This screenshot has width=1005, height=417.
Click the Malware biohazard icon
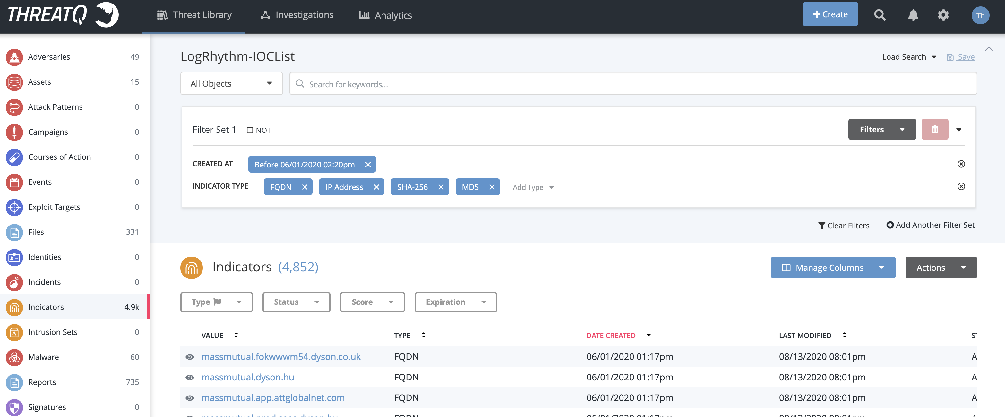14,357
